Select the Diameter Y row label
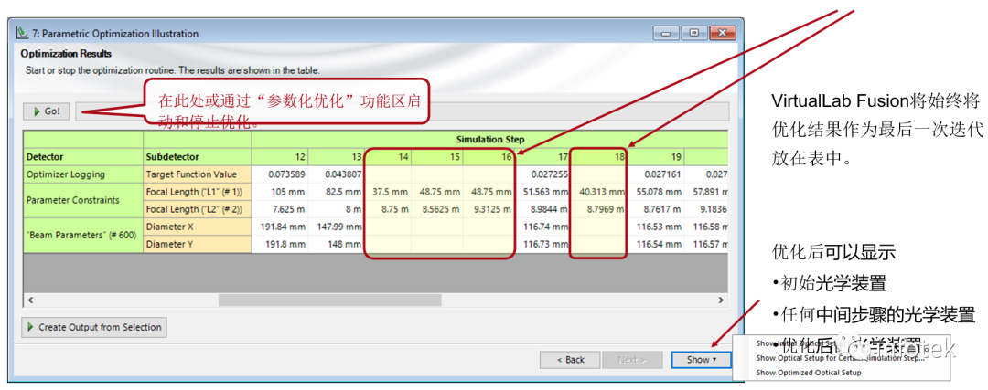The height and width of the screenshot is (390, 988). click(198, 244)
